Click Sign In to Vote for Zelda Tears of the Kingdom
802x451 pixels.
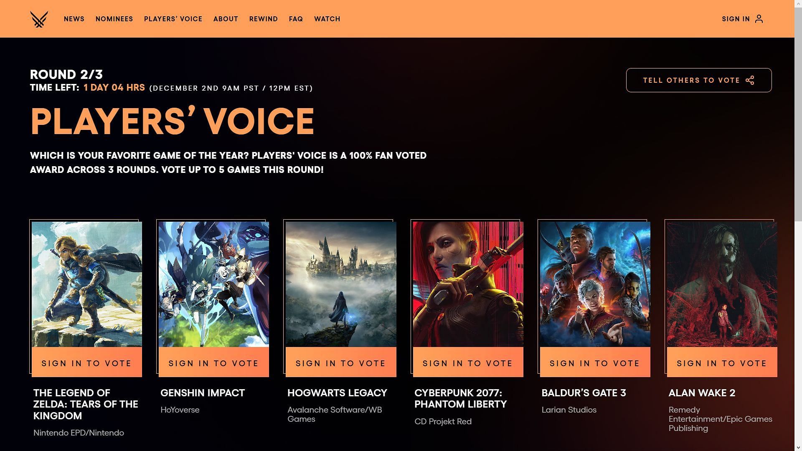pos(86,362)
